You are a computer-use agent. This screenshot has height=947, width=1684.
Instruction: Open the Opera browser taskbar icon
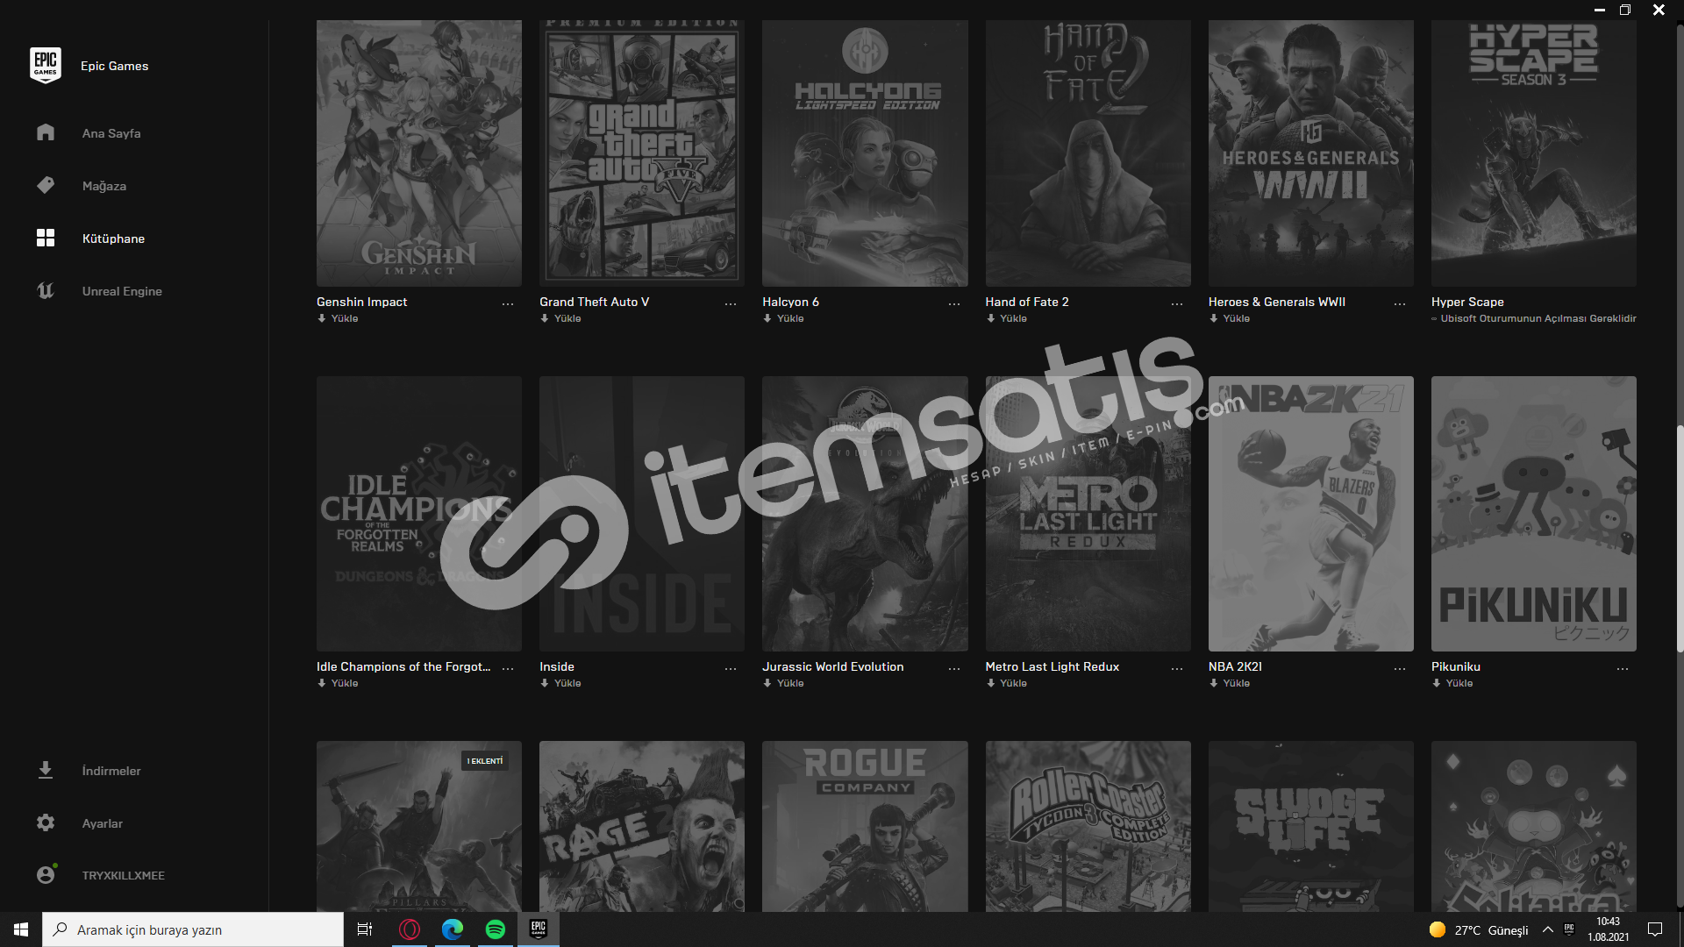pos(410,929)
